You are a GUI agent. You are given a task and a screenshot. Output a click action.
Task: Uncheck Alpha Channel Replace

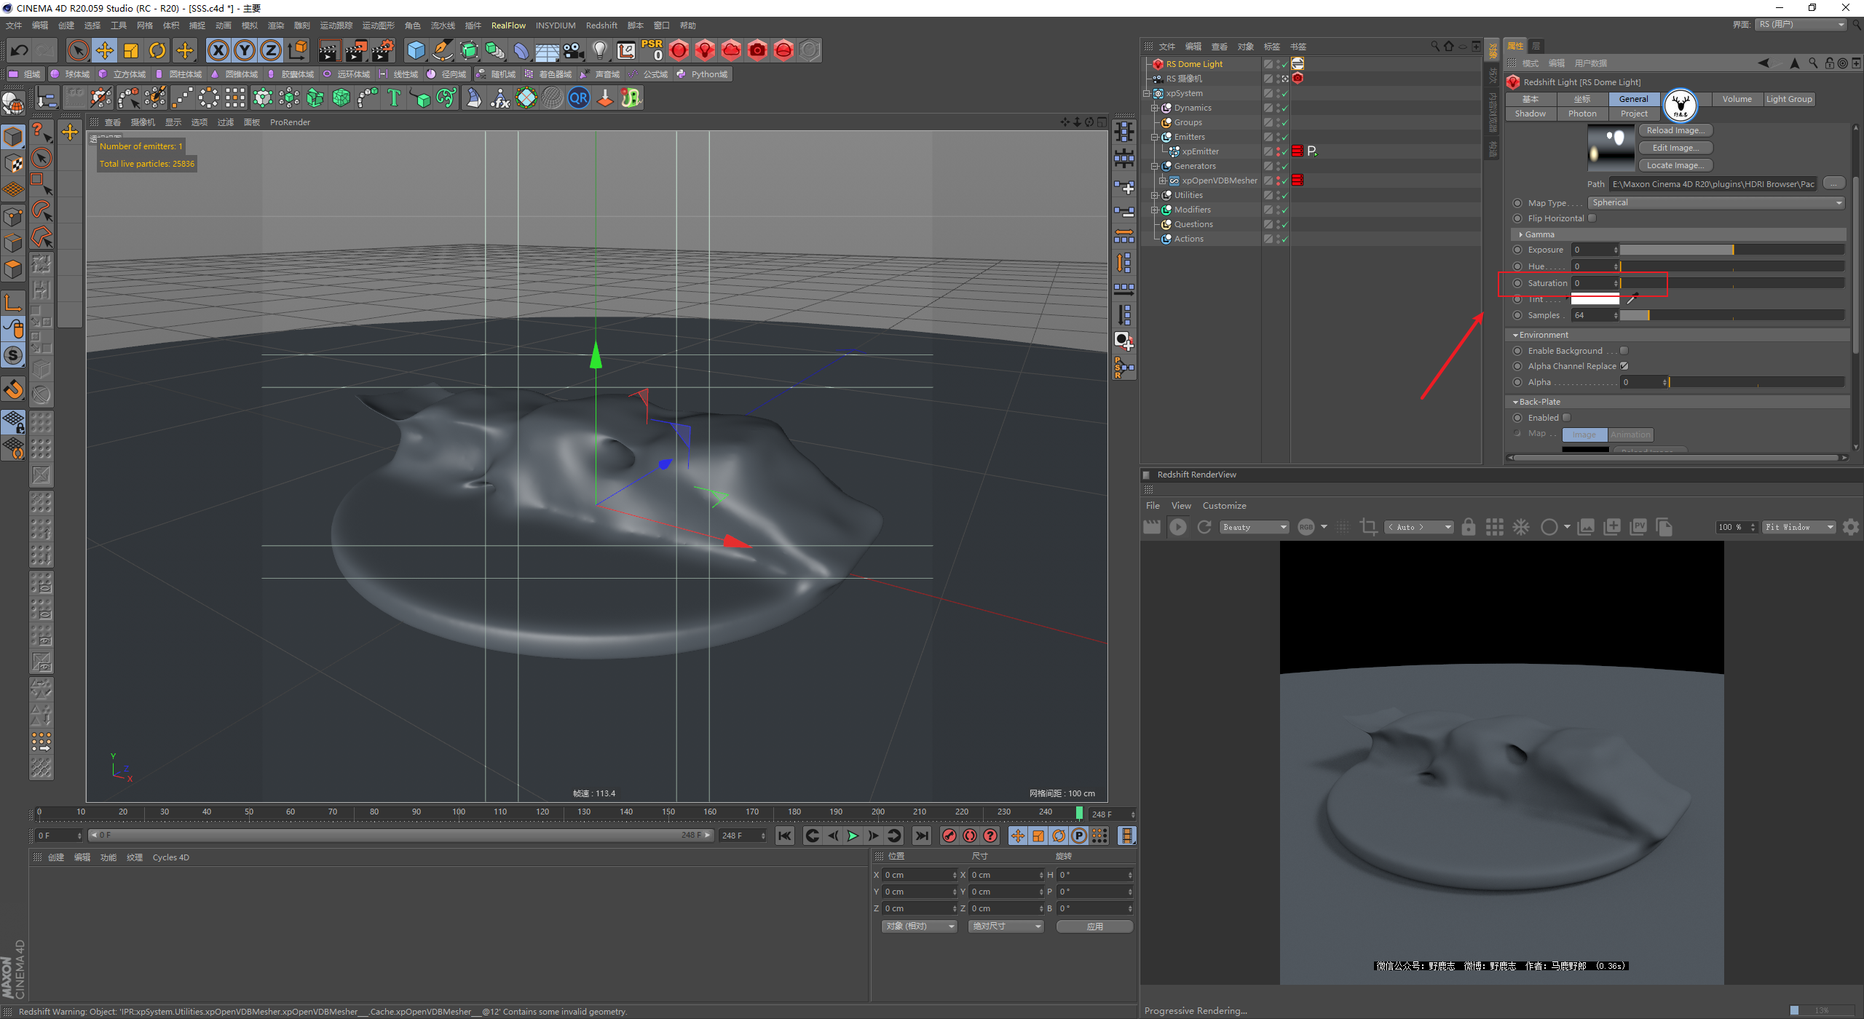[x=1624, y=366]
